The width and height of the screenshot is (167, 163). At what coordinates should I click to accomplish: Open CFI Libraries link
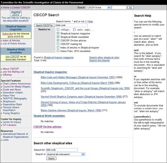click(x=10, y=125)
